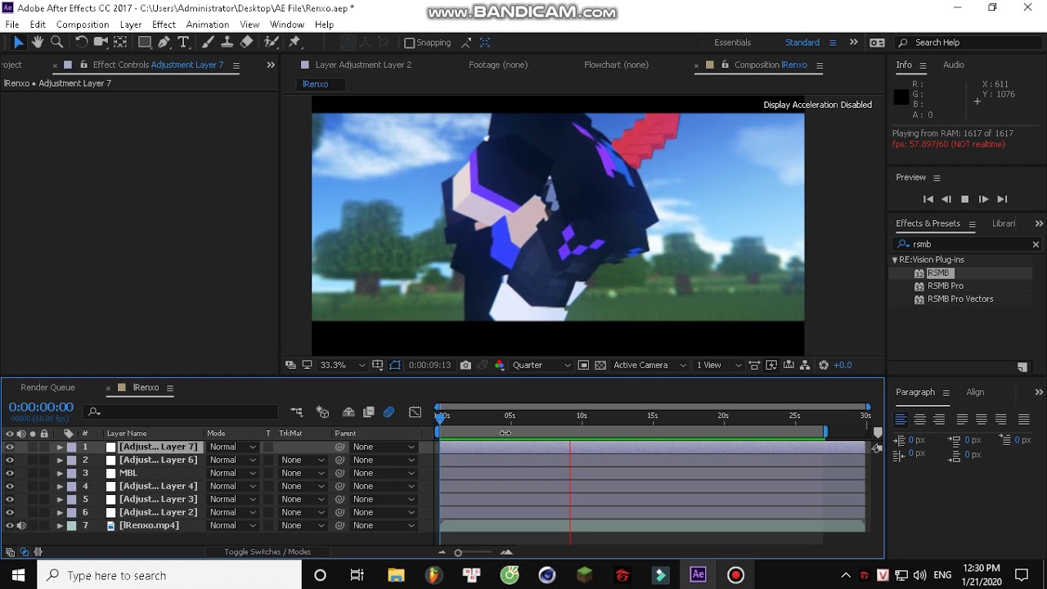Viewport: 1047px width, 589px height.
Task: Open the Graph Editor
Action: click(416, 412)
